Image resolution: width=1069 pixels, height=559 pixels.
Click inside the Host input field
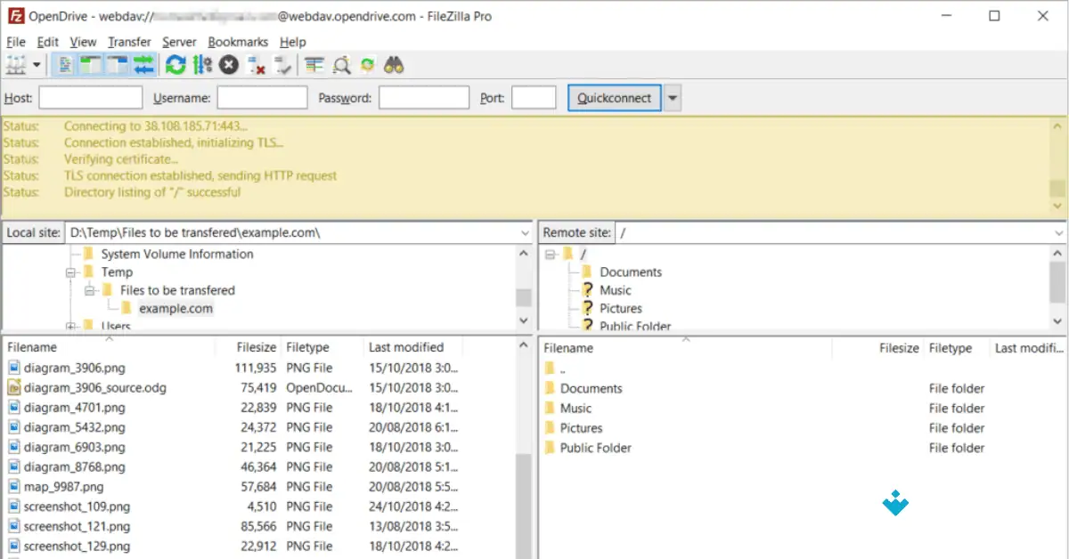89,98
